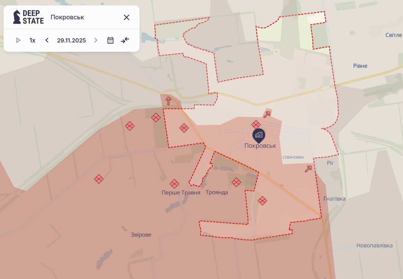
Task: Click the unit marker above Перше Травня
Action: point(174,184)
